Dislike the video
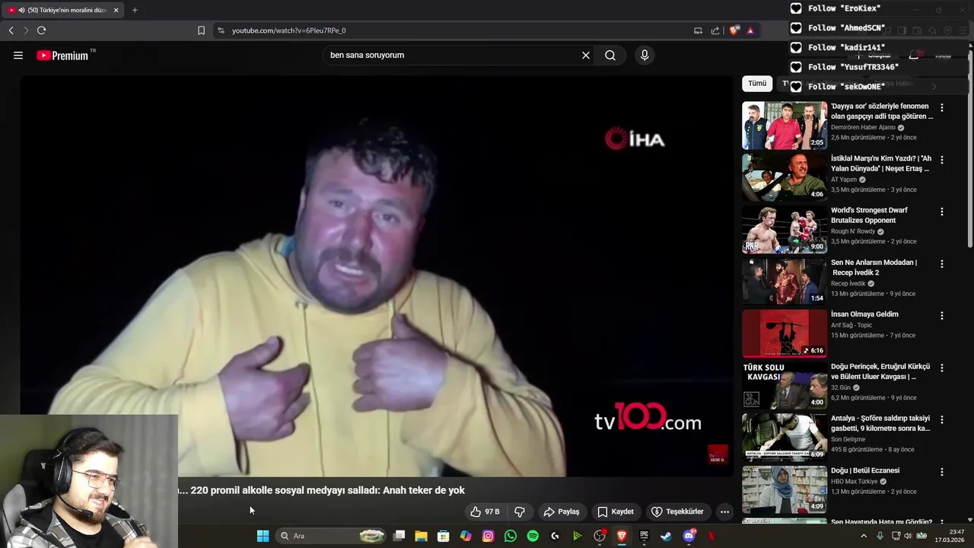The image size is (974, 548). click(520, 511)
